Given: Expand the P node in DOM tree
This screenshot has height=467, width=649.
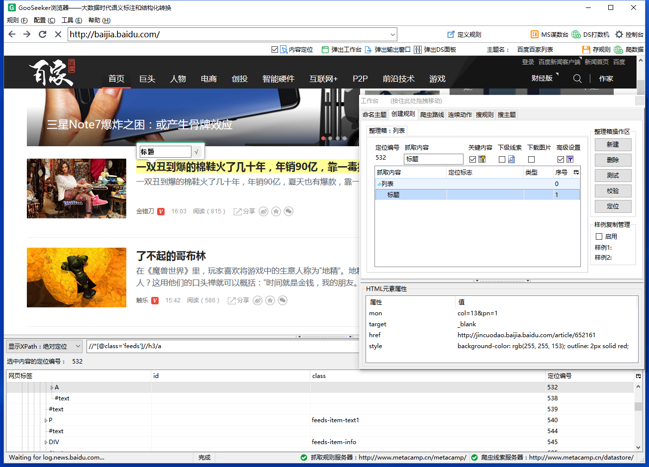Looking at the screenshot, I should (46, 420).
